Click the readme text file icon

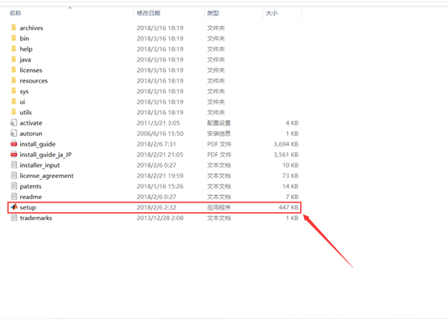click(14, 197)
